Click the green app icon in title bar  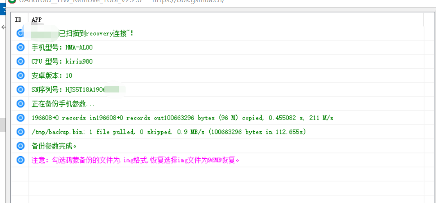pos(12,1)
